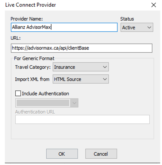Click the Authentication URL input field

click(x=83, y=119)
